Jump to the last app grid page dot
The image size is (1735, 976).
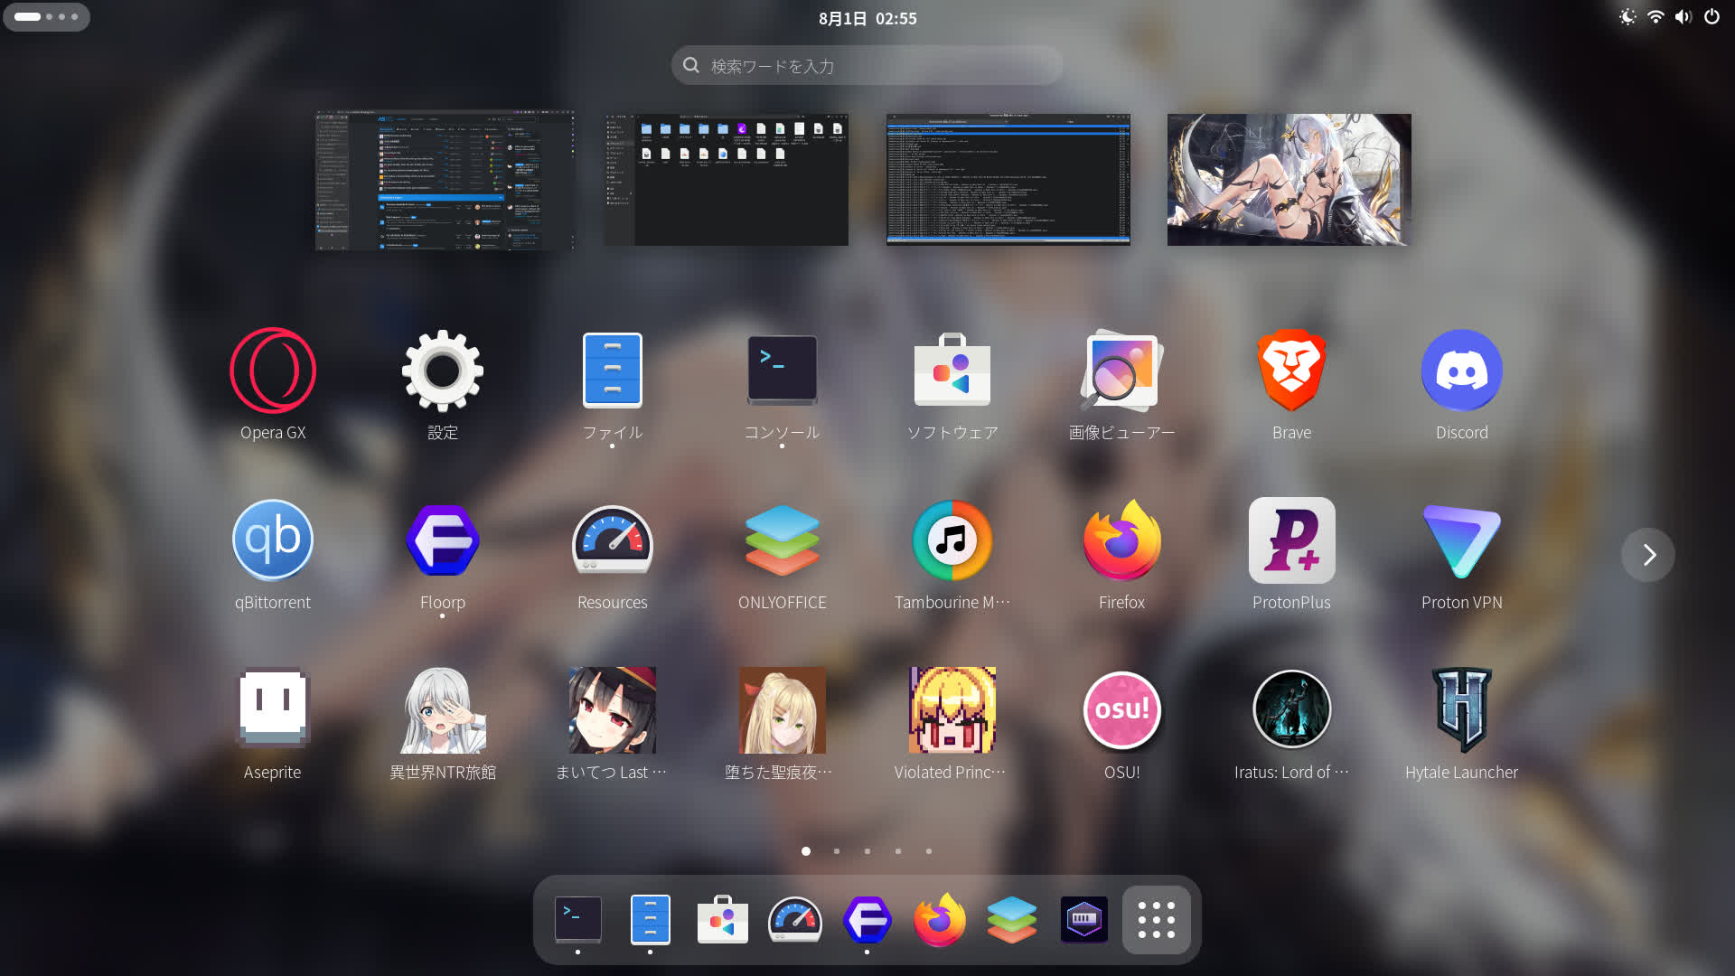click(929, 851)
